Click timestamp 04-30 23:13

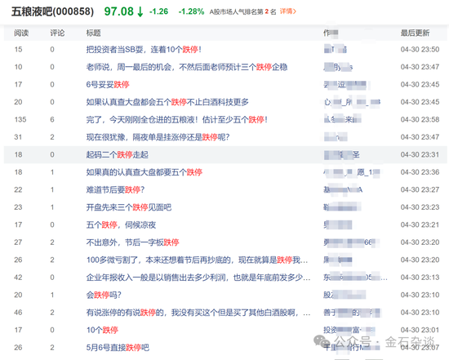(x=420, y=278)
